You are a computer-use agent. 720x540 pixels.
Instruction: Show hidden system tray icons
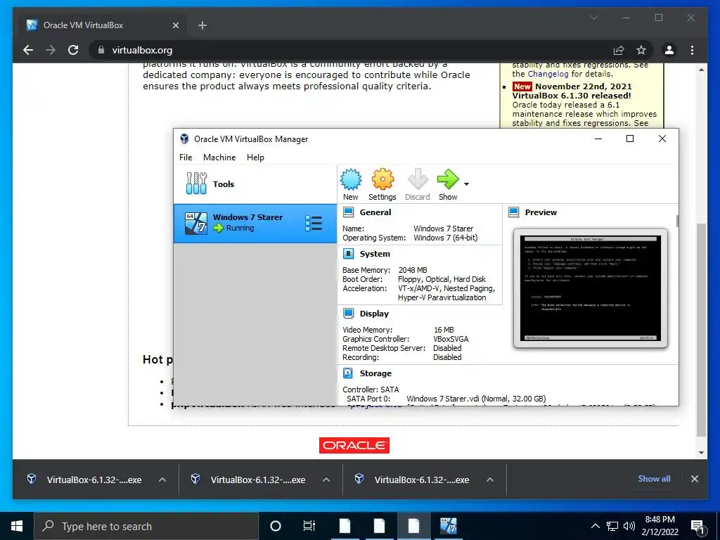point(595,526)
